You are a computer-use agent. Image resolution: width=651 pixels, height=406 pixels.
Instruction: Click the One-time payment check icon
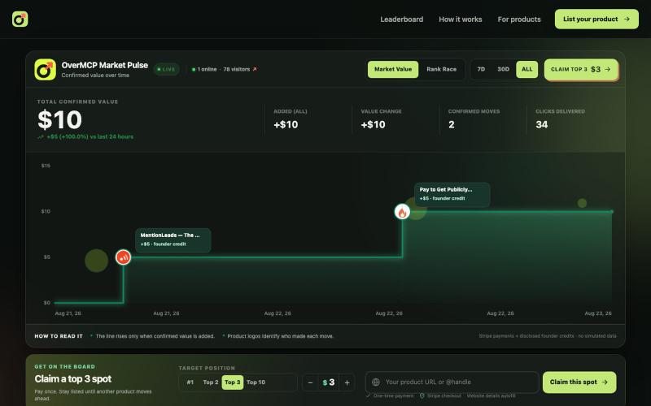point(368,395)
